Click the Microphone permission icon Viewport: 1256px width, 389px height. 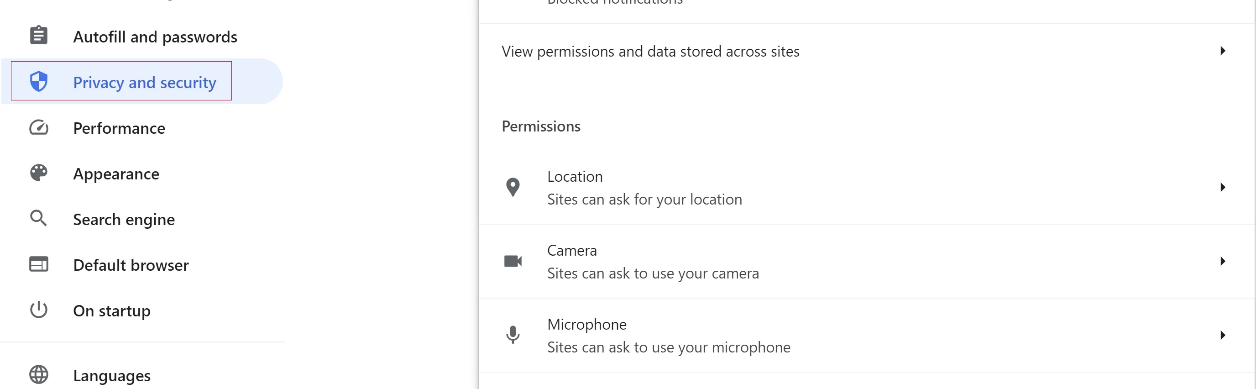[x=513, y=335]
